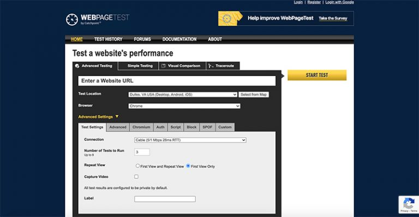This screenshot has height=217, width=419.
Task: Switch to the Chromium settings tab
Action: (x=141, y=127)
